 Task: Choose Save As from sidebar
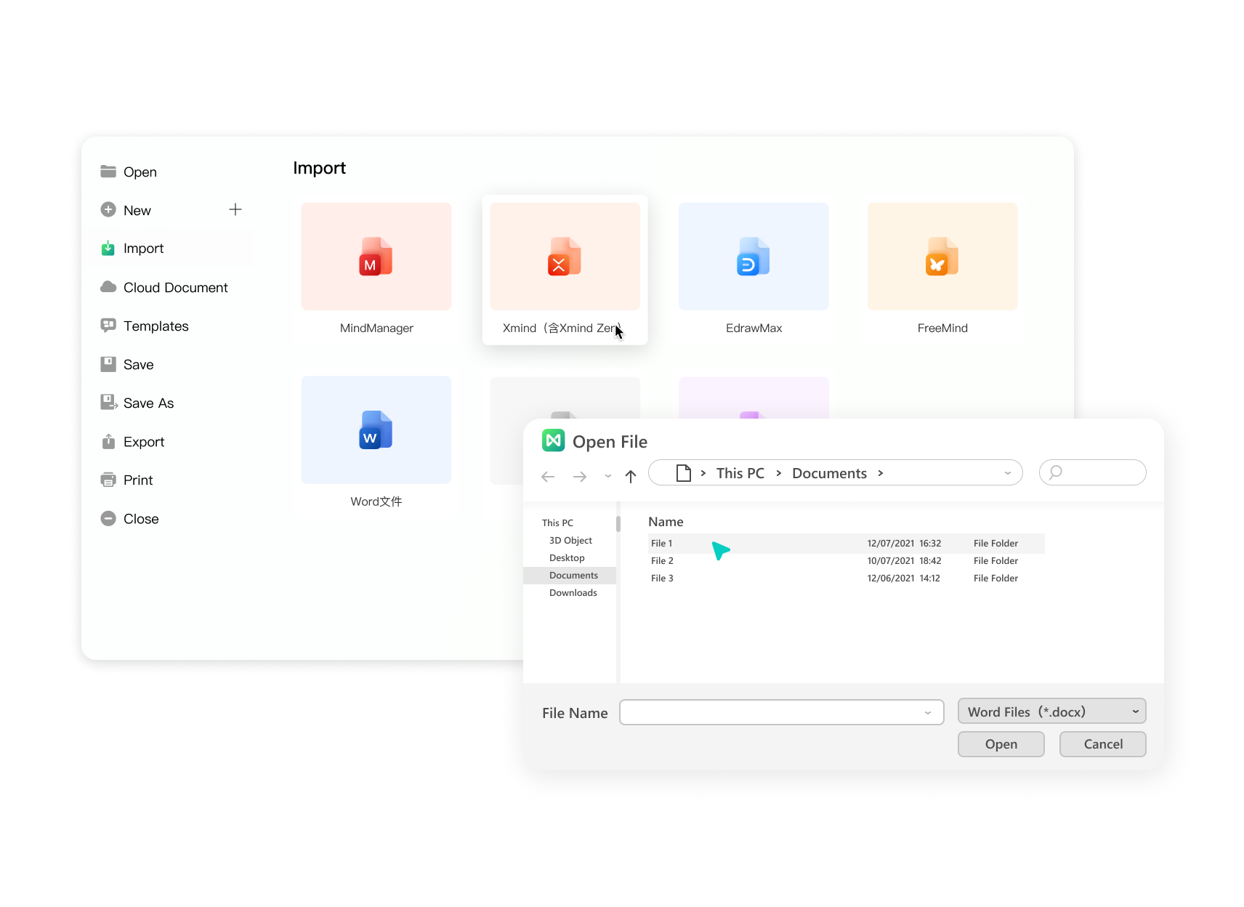(149, 403)
